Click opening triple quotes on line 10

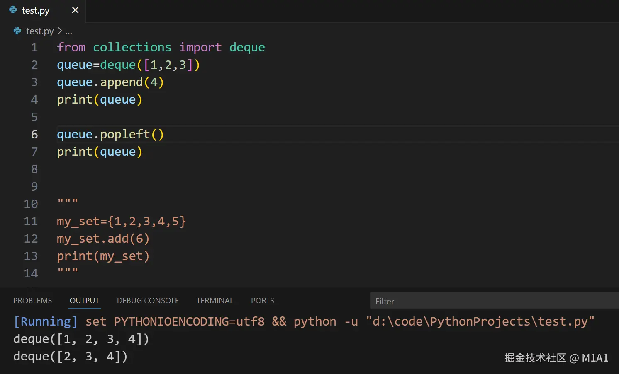(x=67, y=202)
